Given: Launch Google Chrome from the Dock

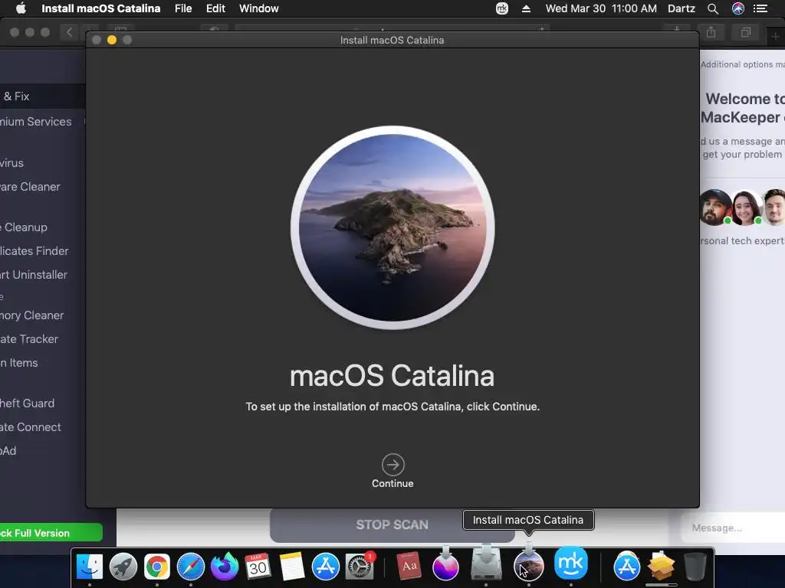Looking at the screenshot, I should click(156, 567).
